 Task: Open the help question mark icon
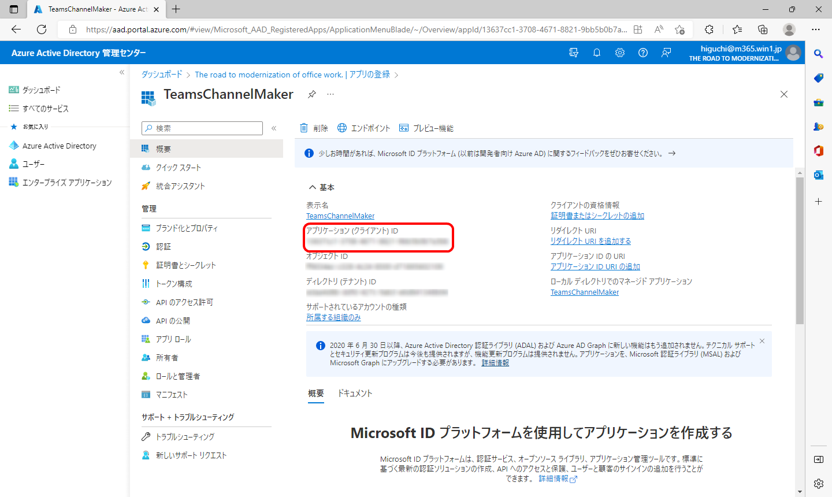click(643, 53)
